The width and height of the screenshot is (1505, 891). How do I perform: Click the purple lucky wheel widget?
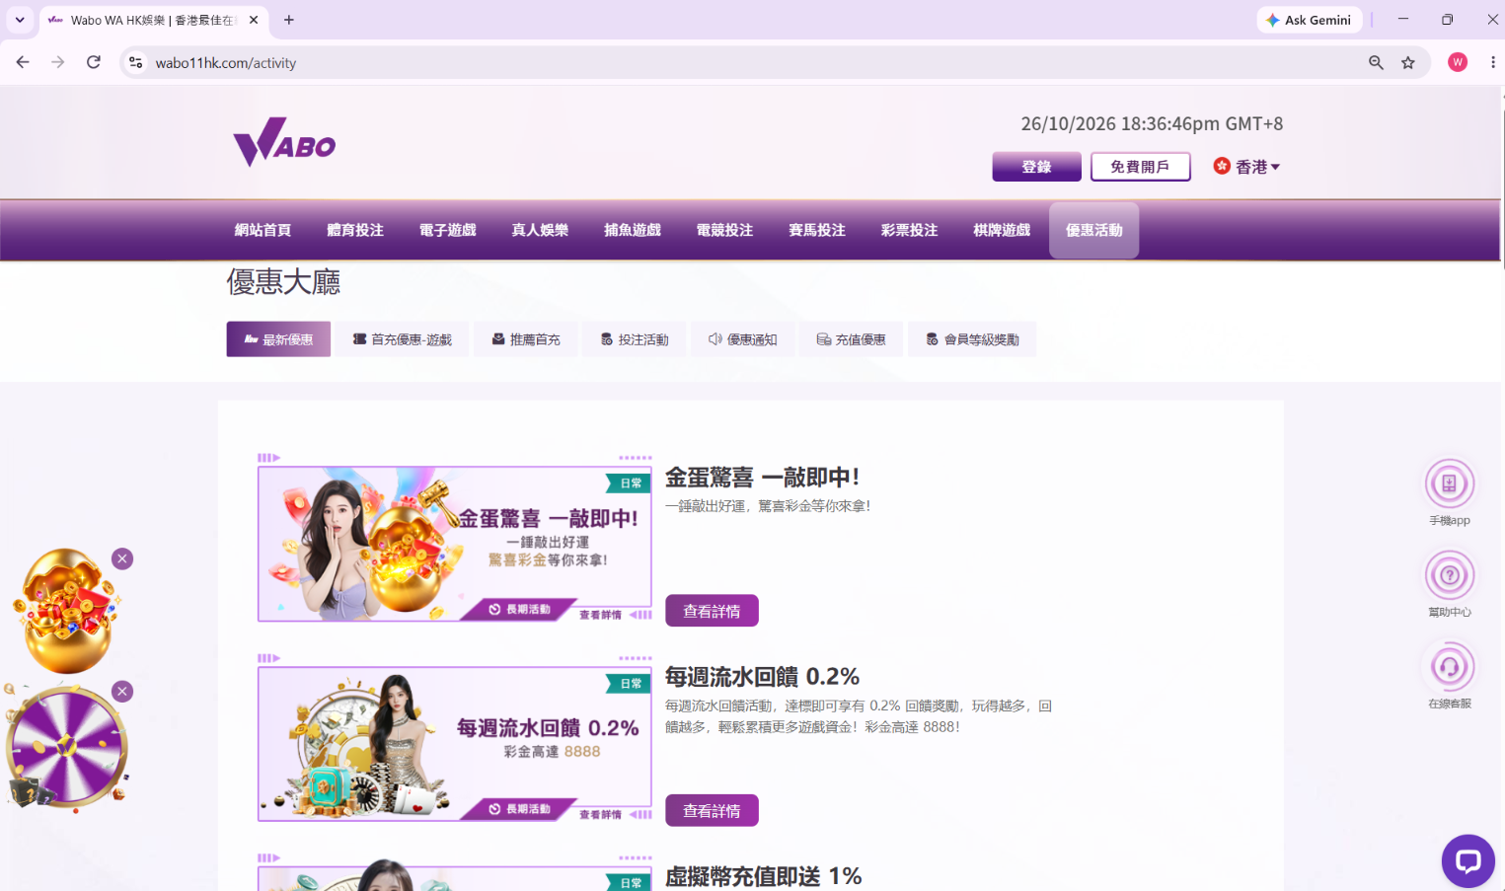pyautogui.click(x=67, y=747)
